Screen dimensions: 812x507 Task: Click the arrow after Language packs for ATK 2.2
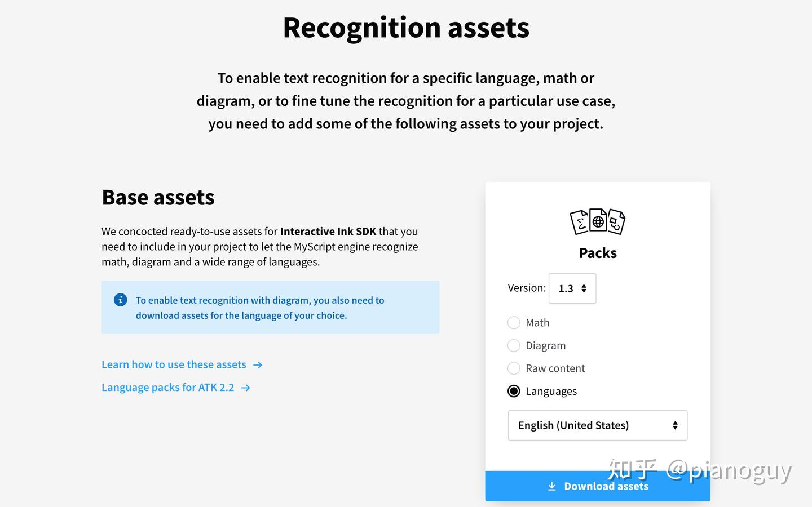click(x=245, y=388)
